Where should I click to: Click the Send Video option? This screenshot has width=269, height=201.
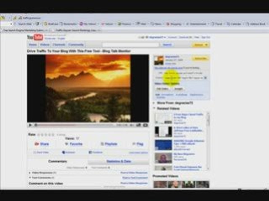coord(41,152)
